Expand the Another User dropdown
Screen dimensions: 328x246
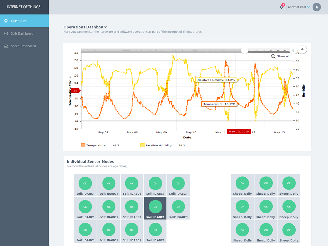coord(299,7)
